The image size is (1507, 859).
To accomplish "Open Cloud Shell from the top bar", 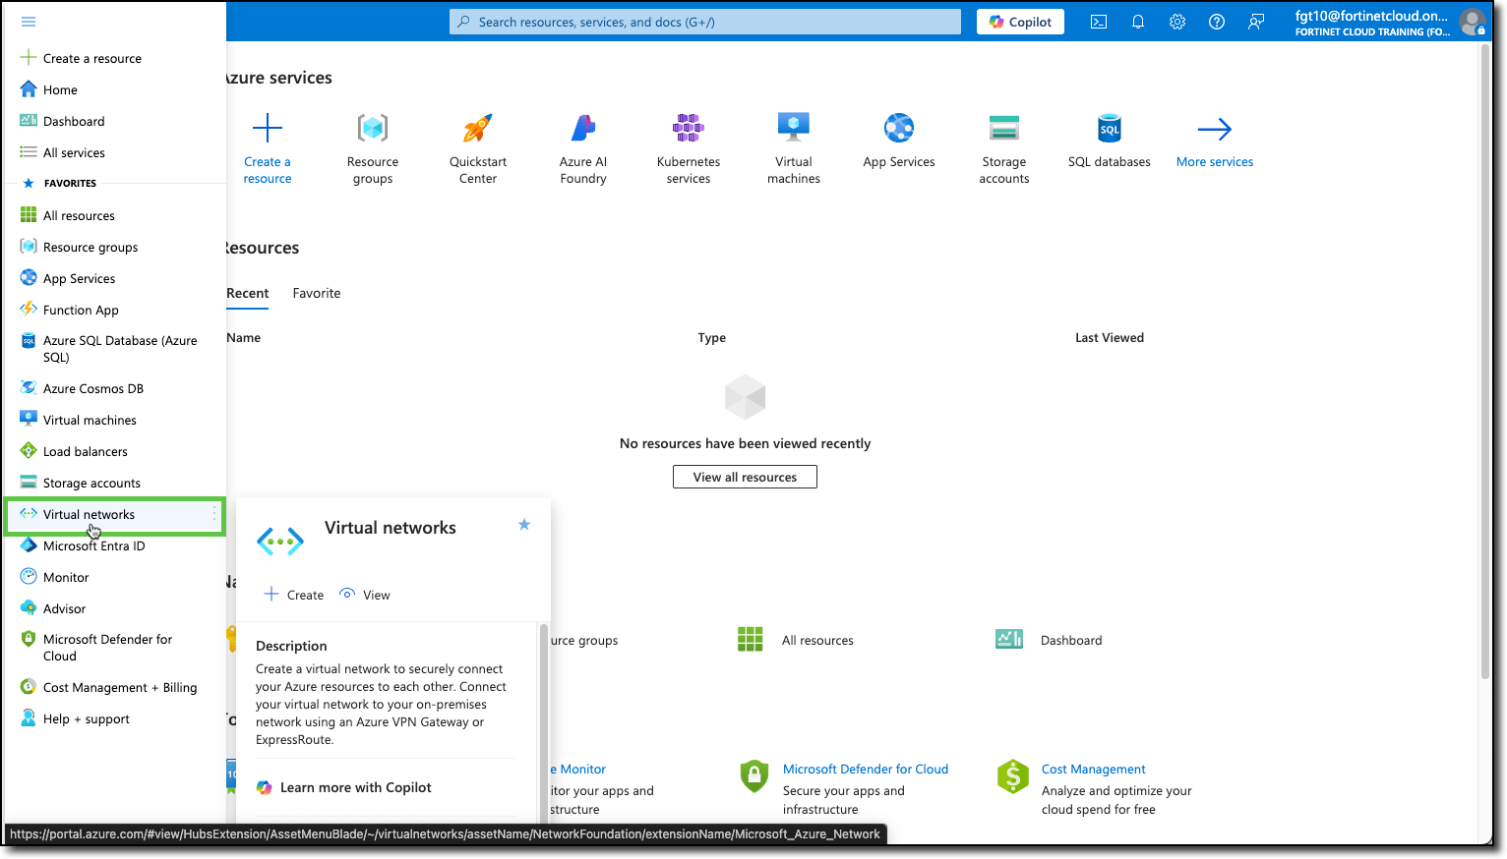I will tap(1098, 21).
